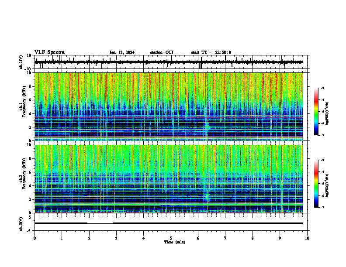The width and height of the screenshot is (346, 267).
Task: Click the time axis tick label "5"
Action: coord(171,238)
